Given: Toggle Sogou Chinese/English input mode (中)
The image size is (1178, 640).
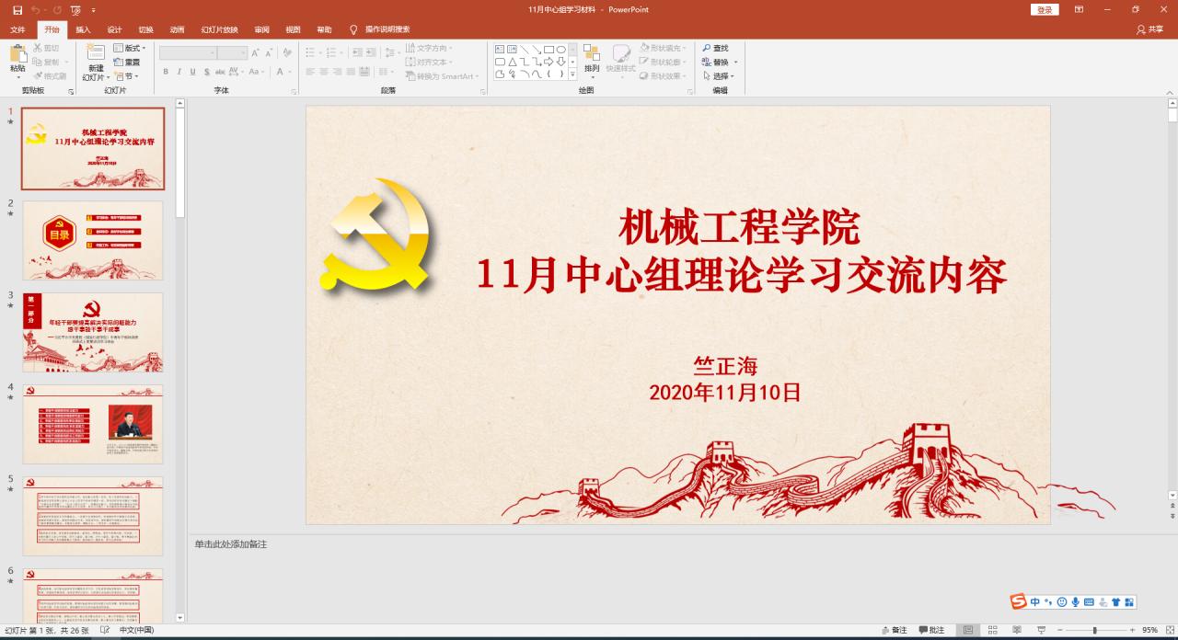Looking at the screenshot, I should 1035,602.
